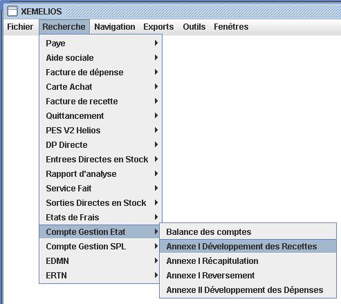Open the Fichier menu
Viewport: 341px width, 304px height.
coord(20,27)
